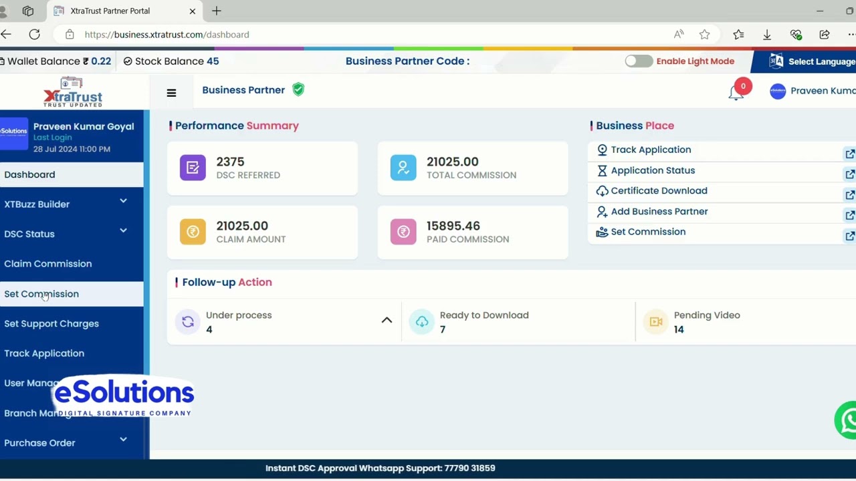Click the 2375 DSC Referred value
Screen dimensions: 856x481
(x=230, y=162)
